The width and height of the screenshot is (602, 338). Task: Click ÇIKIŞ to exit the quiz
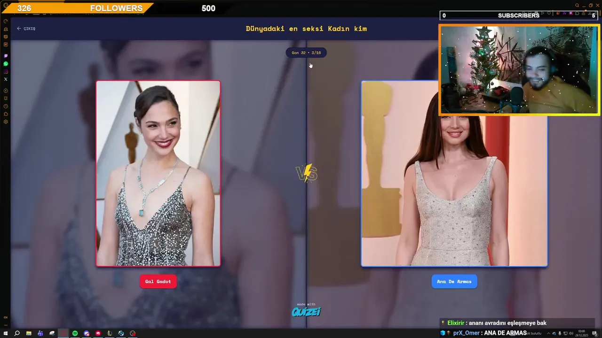[x=26, y=29]
